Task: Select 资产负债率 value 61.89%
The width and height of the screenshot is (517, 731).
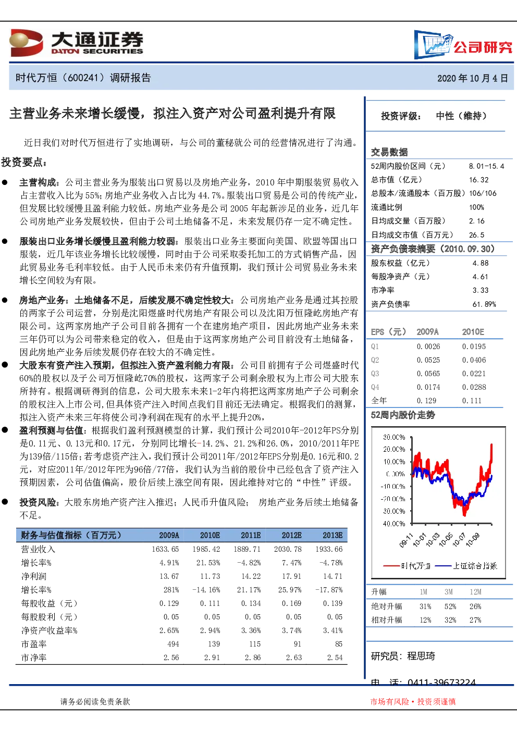Action: 484,304
